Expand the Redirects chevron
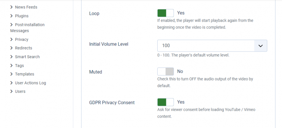This screenshot has height=128, width=282. 12,48
